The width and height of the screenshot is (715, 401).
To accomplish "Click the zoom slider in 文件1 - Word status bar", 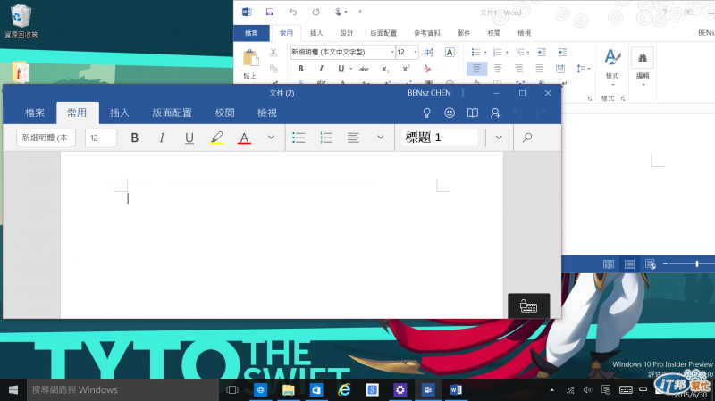I will click(x=697, y=263).
